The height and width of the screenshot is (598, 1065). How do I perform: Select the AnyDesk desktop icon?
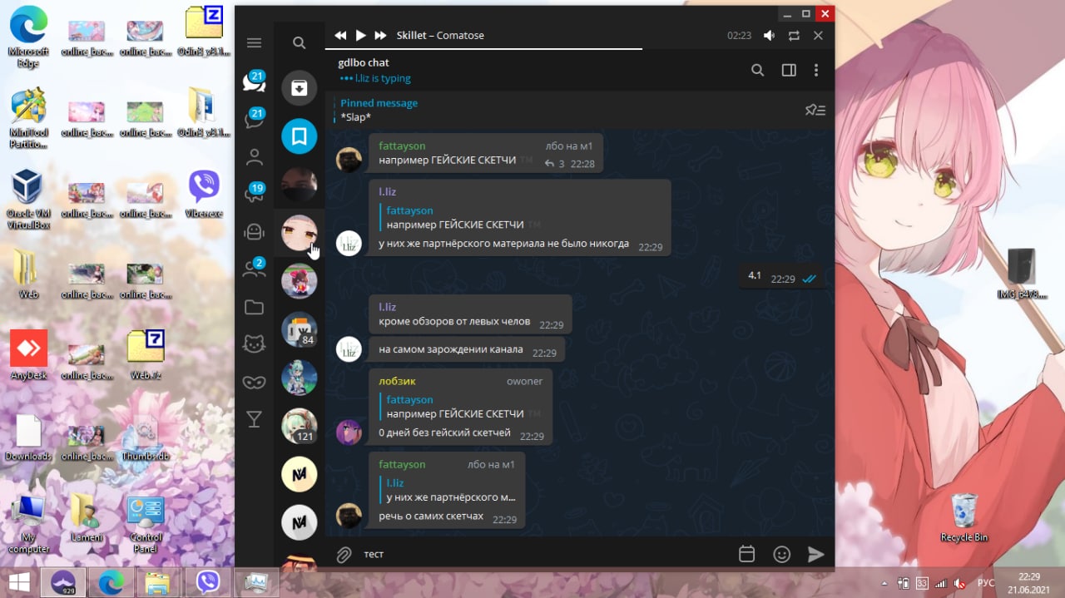click(x=28, y=354)
